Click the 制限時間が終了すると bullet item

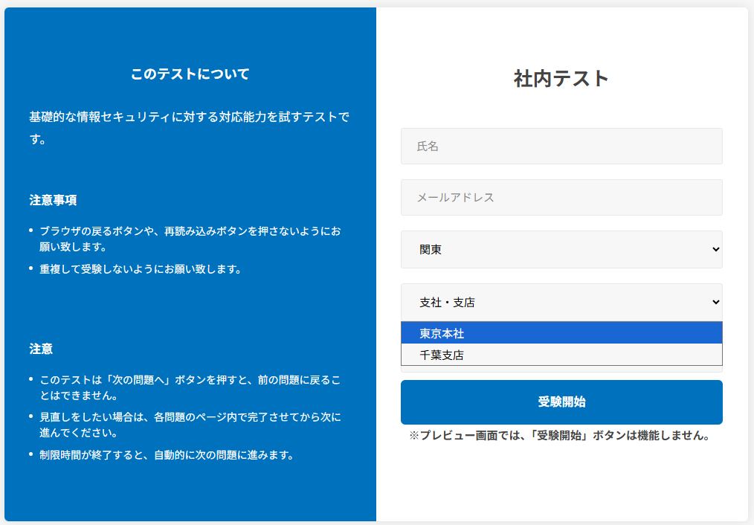pyautogui.click(x=167, y=455)
